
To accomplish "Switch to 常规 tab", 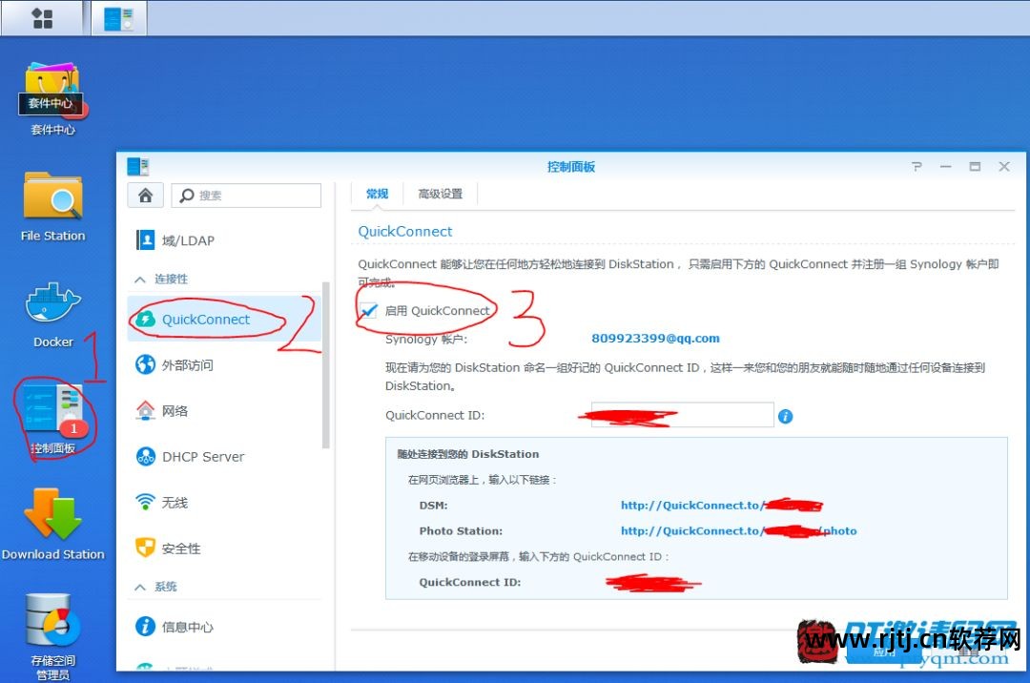I will pos(377,194).
